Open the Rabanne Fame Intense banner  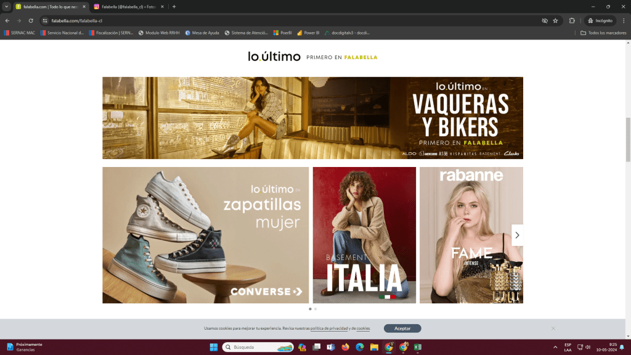[x=471, y=235]
